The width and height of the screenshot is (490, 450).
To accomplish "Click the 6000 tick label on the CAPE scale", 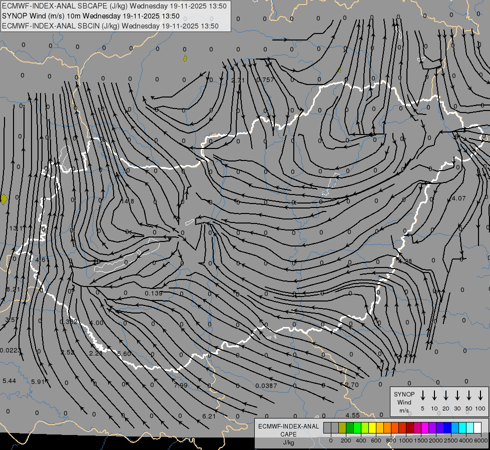I will [x=480, y=440].
